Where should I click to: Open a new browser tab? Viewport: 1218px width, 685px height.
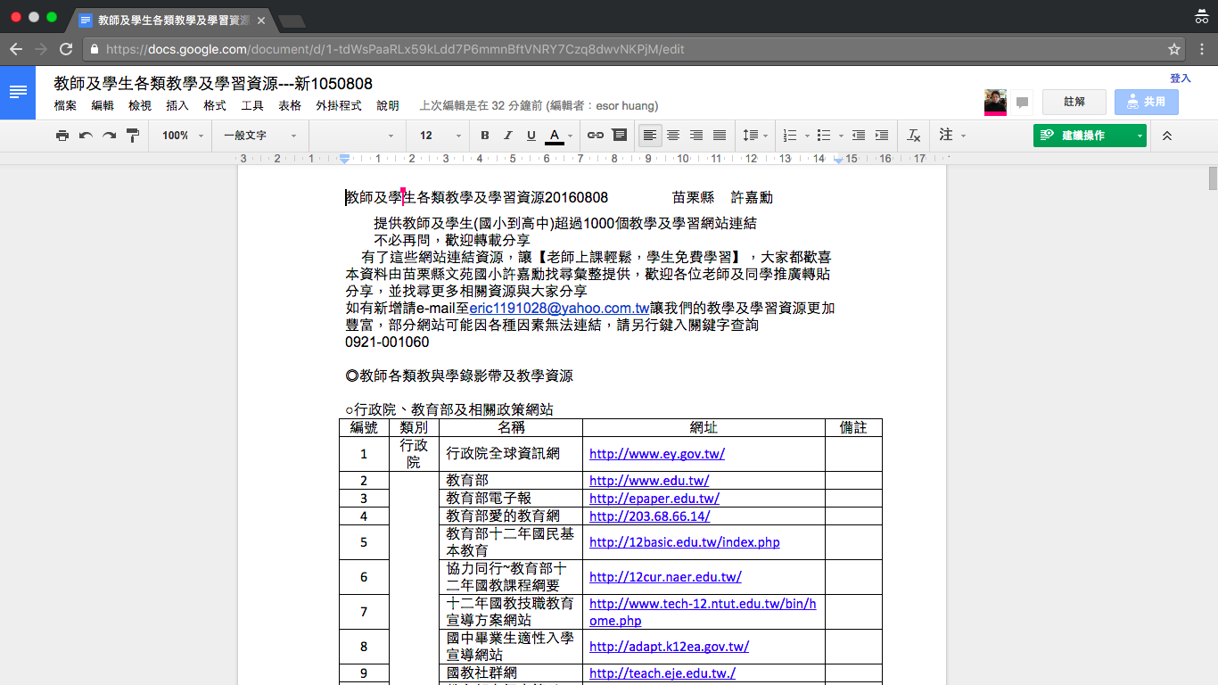point(292,21)
